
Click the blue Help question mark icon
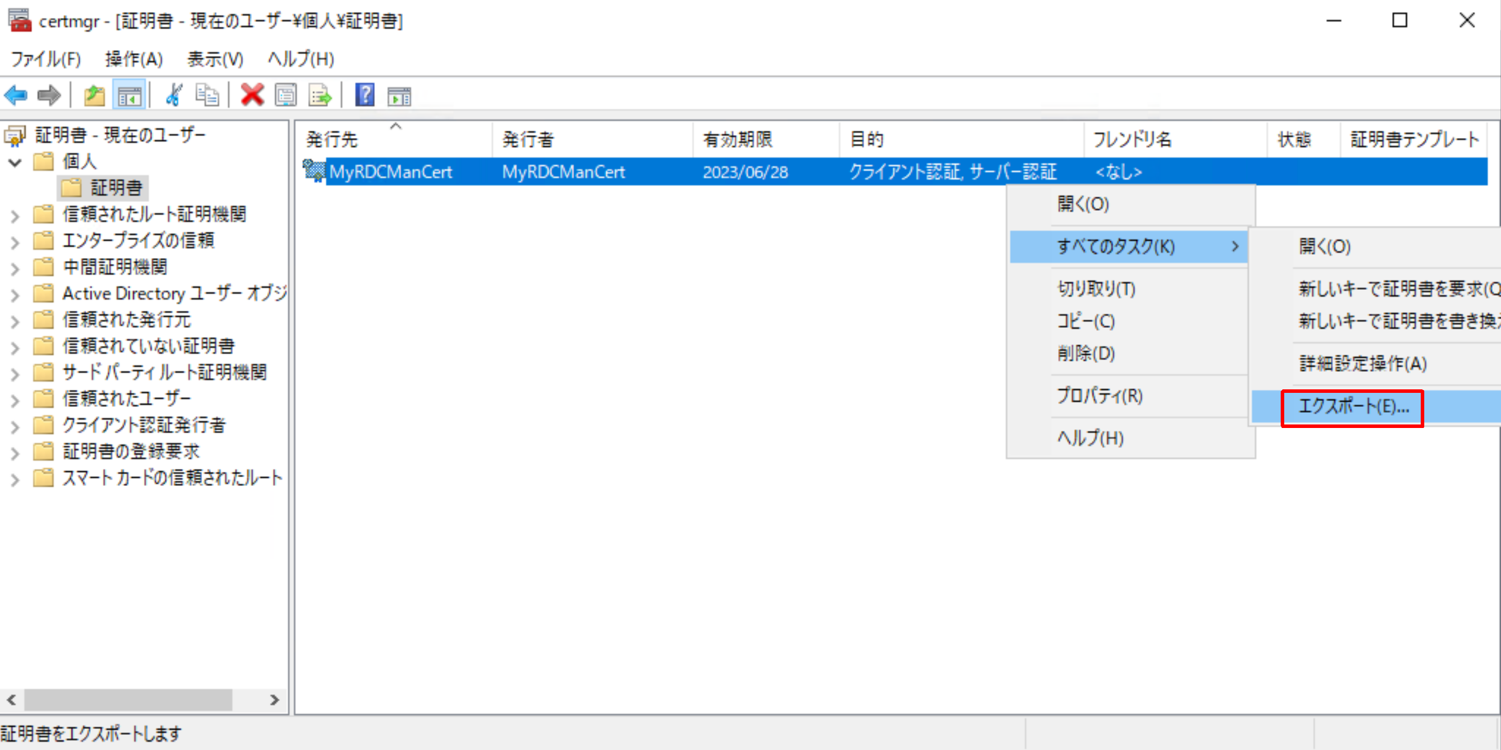coord(364,95)
